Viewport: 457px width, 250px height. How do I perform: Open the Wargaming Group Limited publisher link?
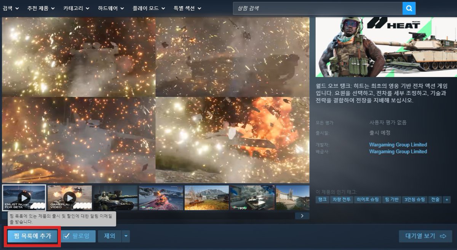pos(398,152)
